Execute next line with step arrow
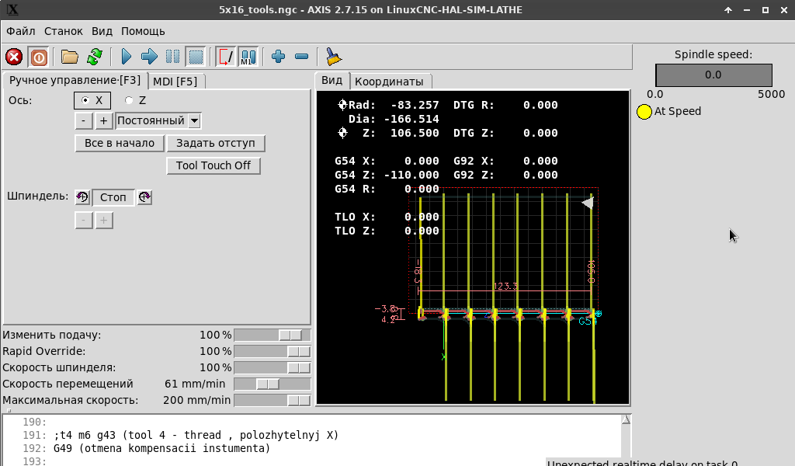 coord(149,57)
